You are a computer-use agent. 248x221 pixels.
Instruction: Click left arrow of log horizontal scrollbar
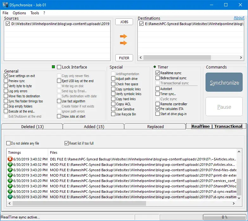pos(10,204)
